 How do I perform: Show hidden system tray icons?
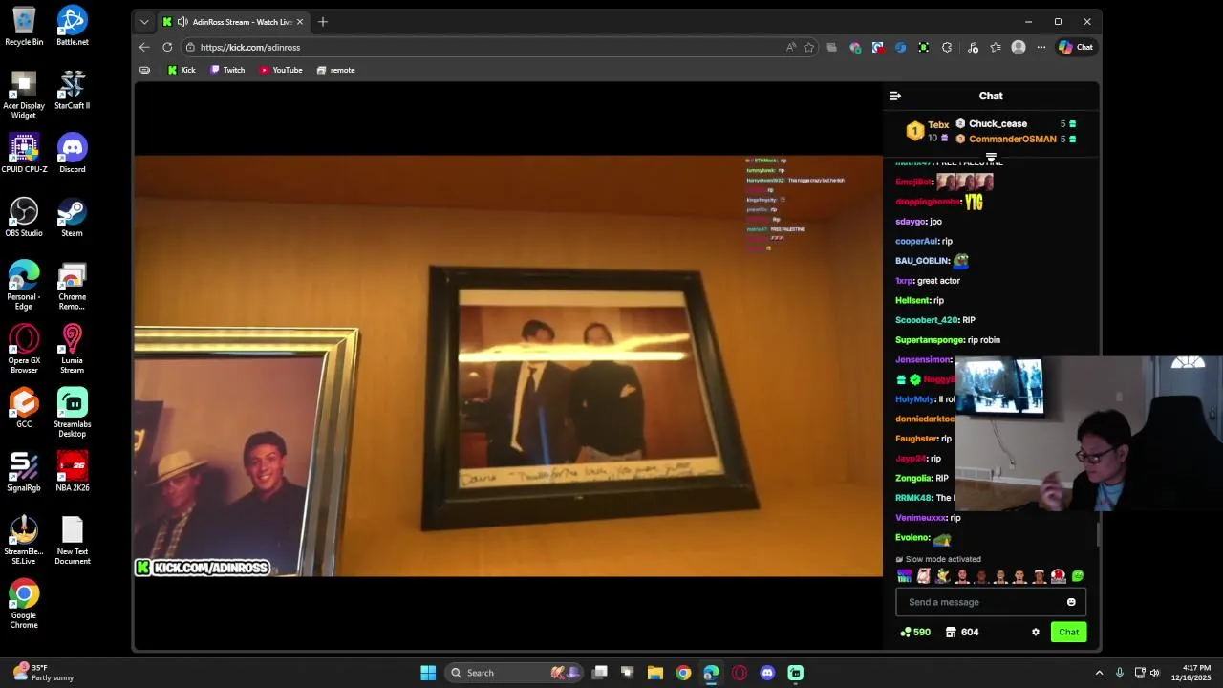click(x=1099, y=673)
